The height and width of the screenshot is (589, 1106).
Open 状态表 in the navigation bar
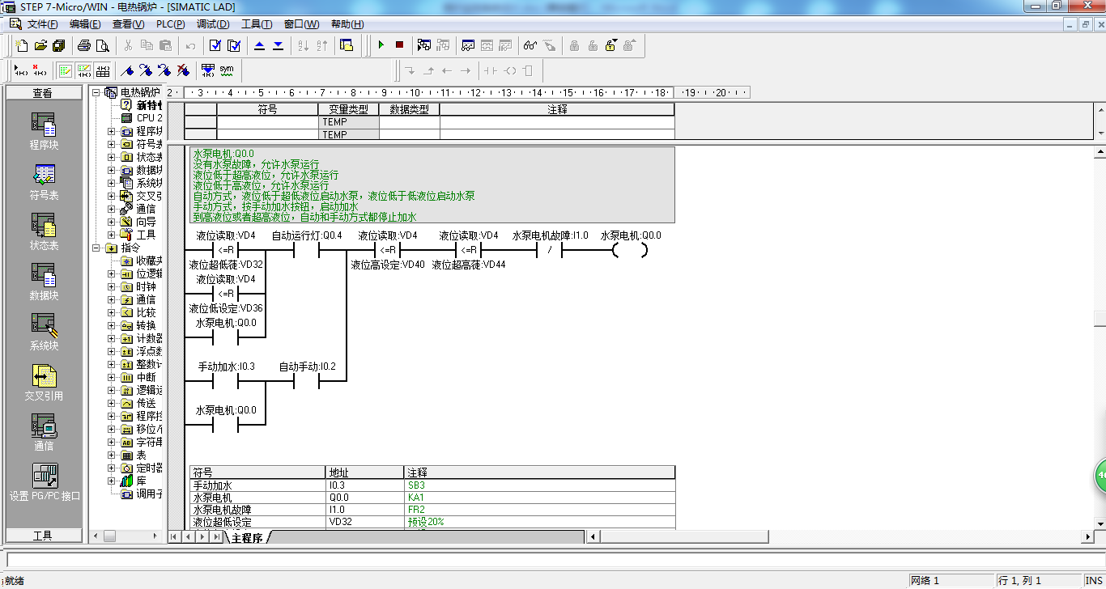click(x=45, y=231)
